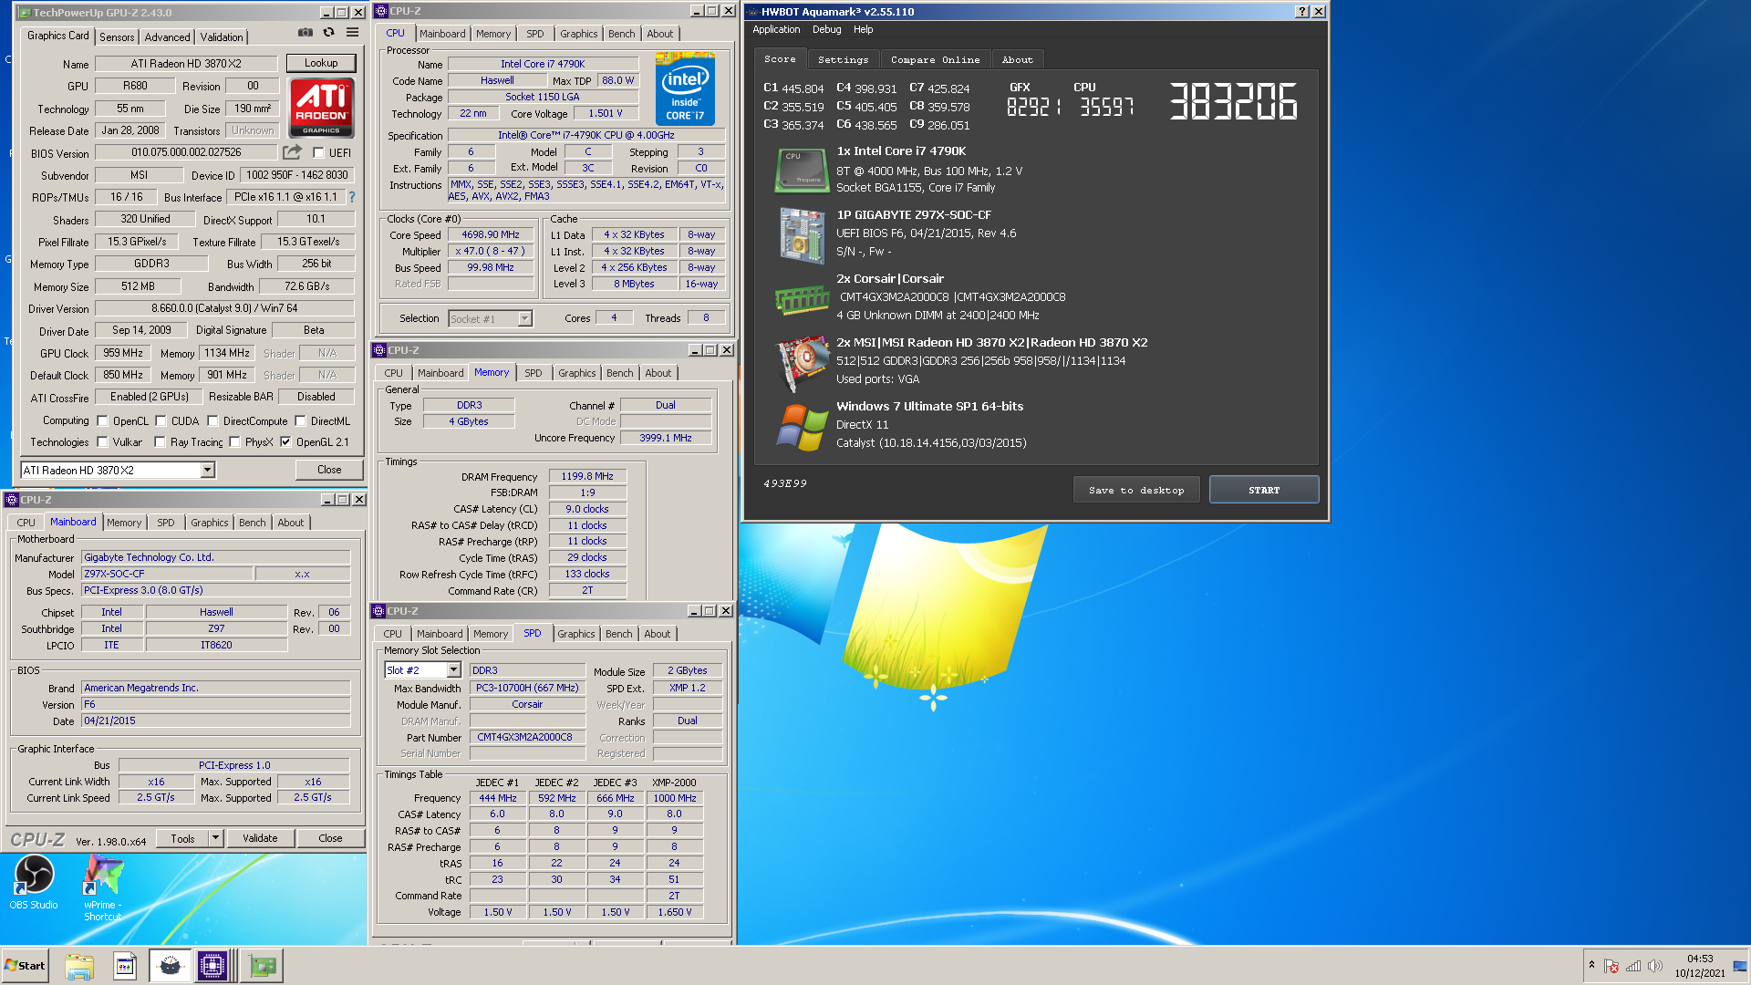Click the motherboard icon in Aquamark results
Image resolution: width=1751 pixels, height=985 pixels.
point(801,235)
